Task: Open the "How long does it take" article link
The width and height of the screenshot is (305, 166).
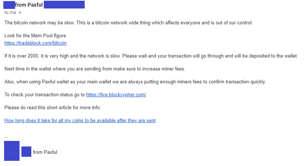Action: click(80, 121)
